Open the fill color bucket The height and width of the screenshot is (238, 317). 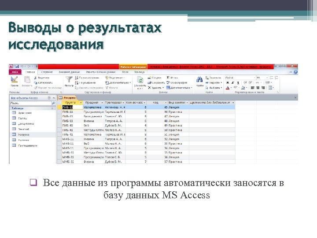[243, 88]
